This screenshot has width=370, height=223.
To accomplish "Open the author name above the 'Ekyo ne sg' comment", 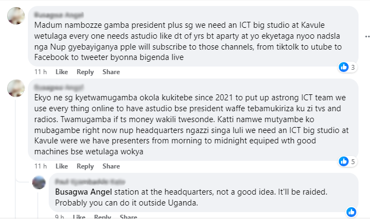I will coord(55,86).
